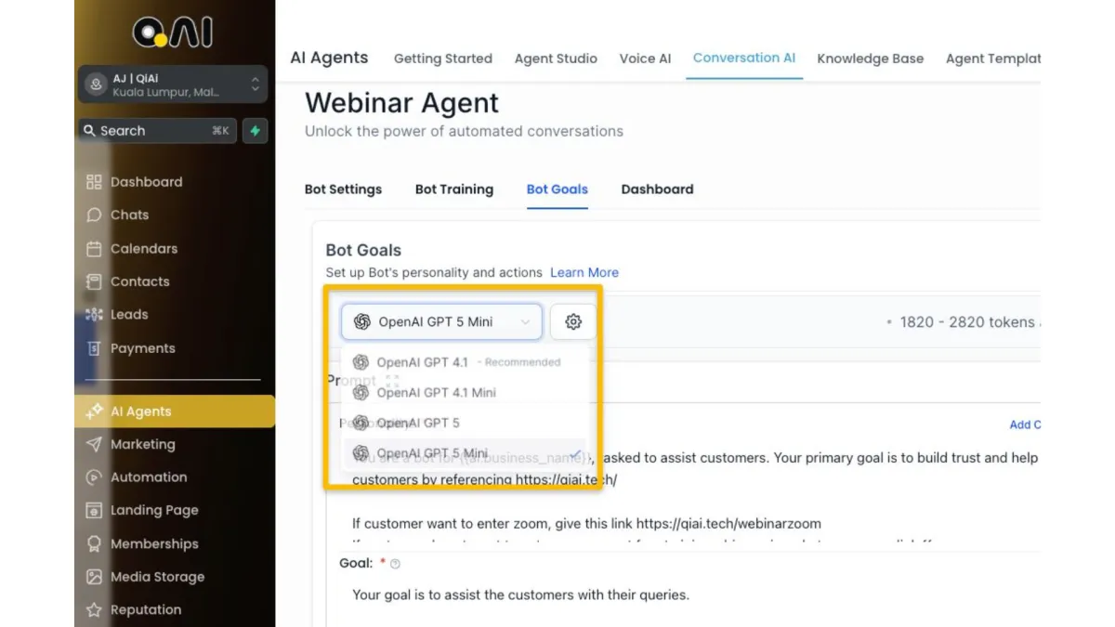Screen dimensions: 1115x627
Task: Click the Bot Goals section heading
Action: pos(363,250)
